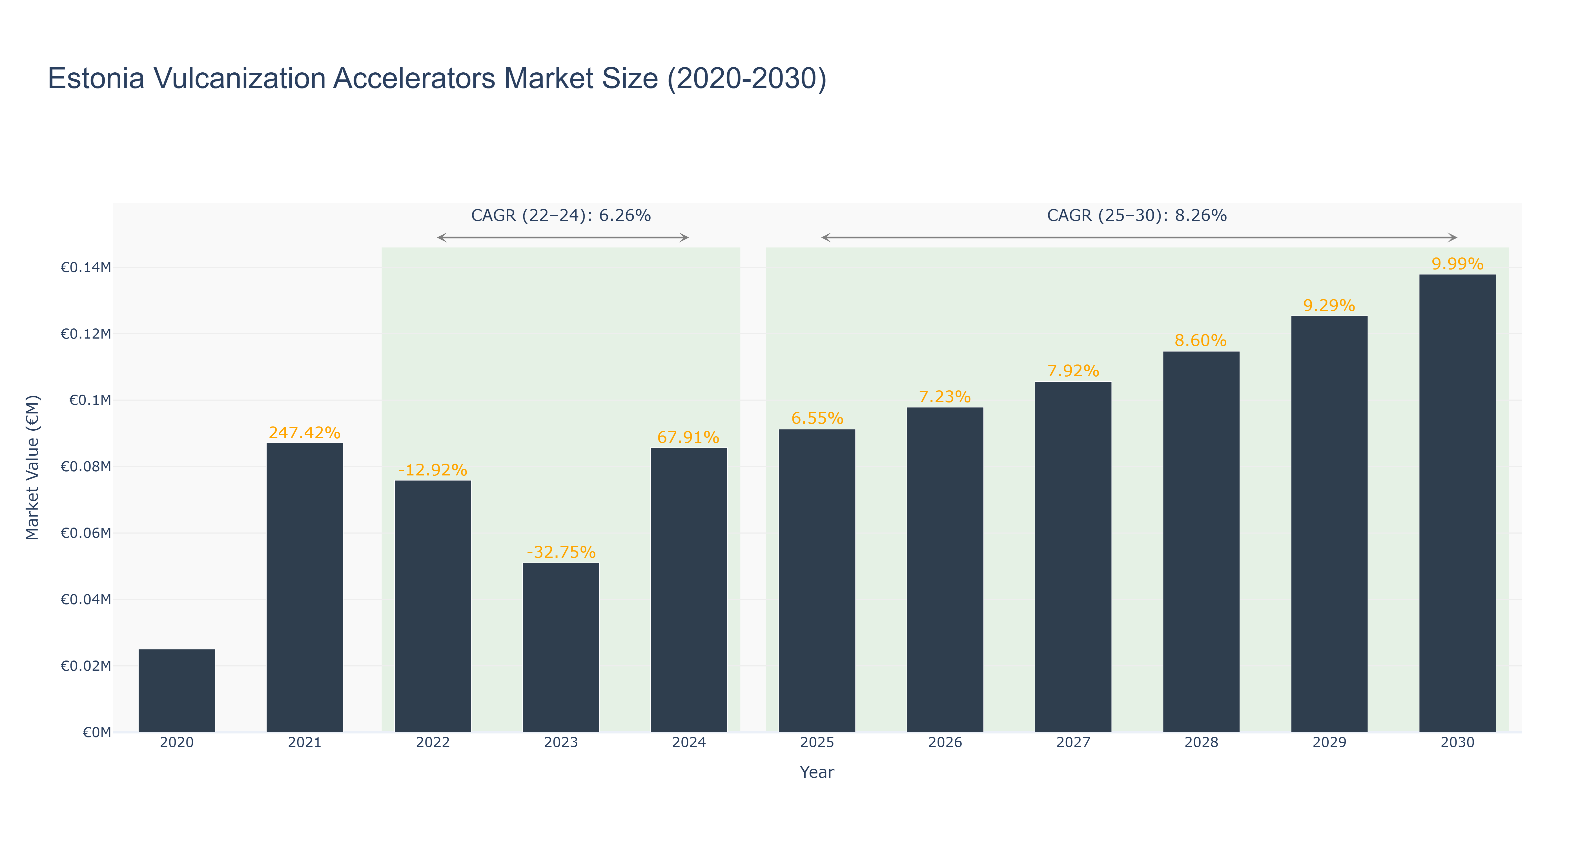Select the 2029 market value bar
This screenshot has height=845, width=1578.
(1329, 524)
